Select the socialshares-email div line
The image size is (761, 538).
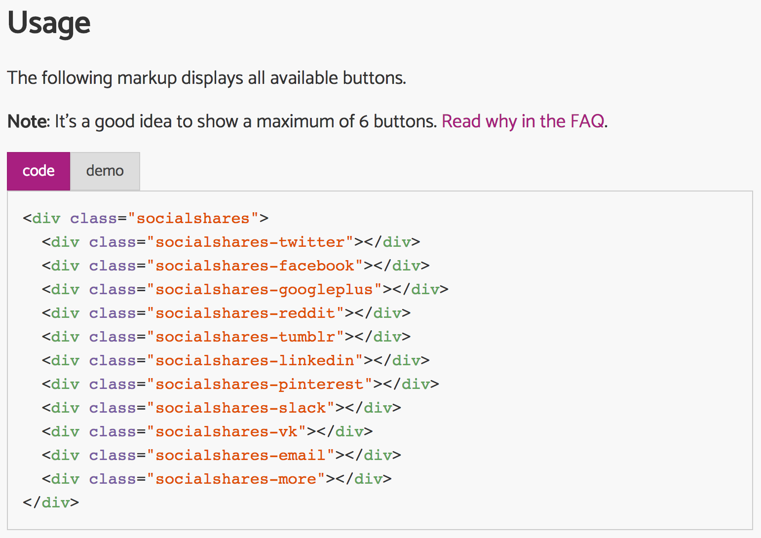click(x=221, y=455)
